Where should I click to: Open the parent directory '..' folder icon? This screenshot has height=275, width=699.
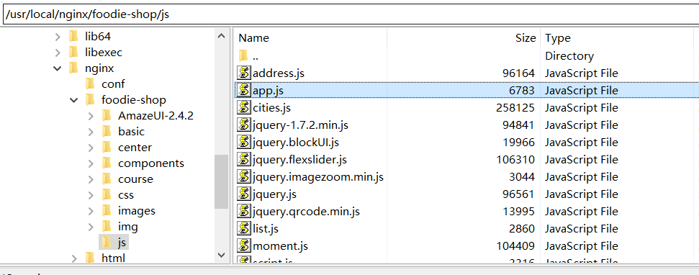243,55
